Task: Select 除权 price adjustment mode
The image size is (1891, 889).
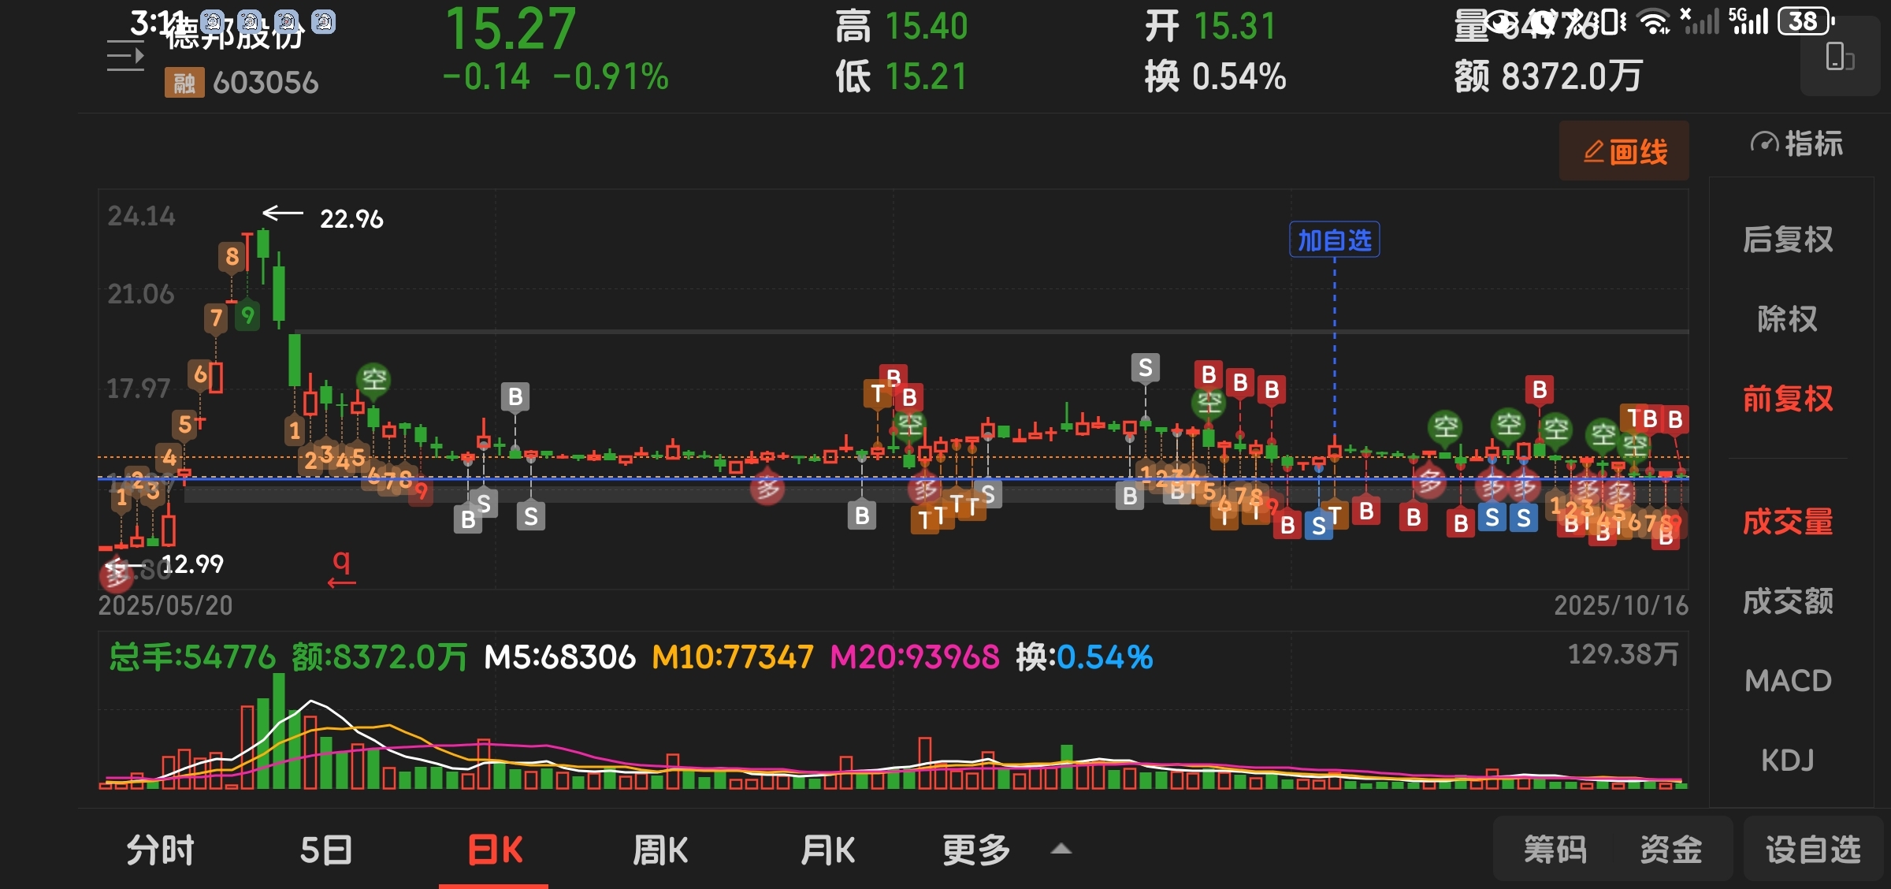Action: point(1787,319)
